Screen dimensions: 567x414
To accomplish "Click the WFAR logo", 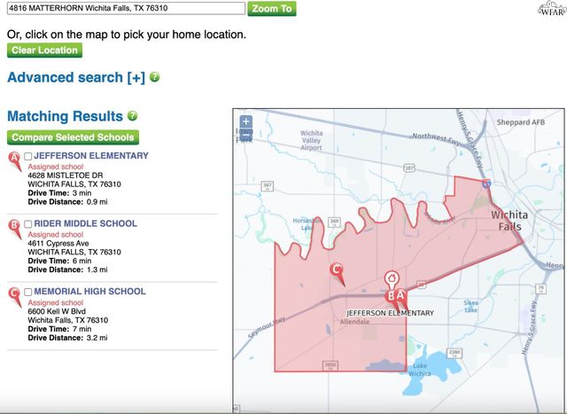I will coord(549,10).
